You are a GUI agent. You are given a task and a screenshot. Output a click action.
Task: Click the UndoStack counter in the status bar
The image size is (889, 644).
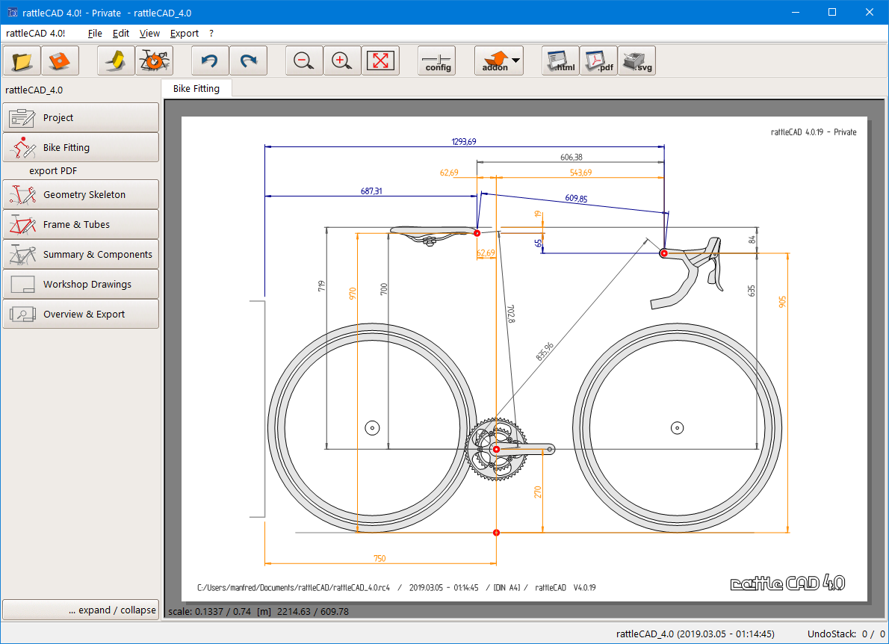(846, 634)
